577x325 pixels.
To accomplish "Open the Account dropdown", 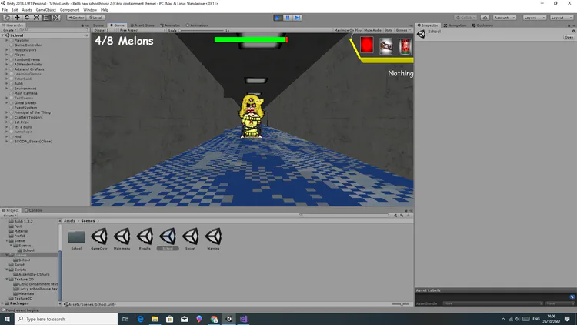I will point(504,18).
